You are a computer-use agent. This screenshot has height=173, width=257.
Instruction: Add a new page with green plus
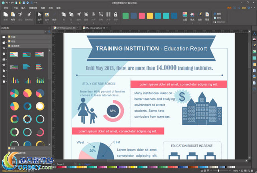point(80,164)
